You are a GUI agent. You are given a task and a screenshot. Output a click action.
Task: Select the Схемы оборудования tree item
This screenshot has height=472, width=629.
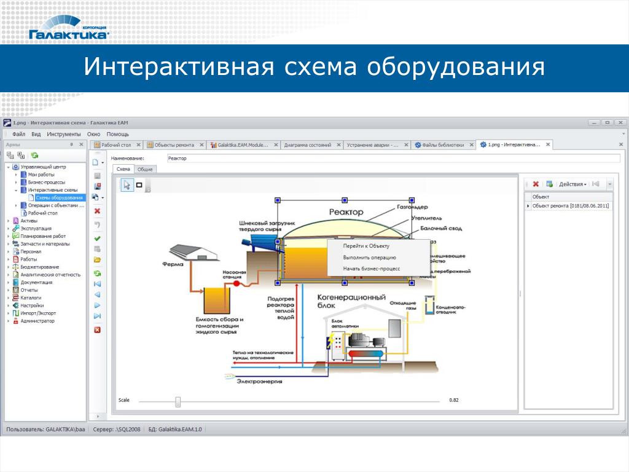pos(59,197)
